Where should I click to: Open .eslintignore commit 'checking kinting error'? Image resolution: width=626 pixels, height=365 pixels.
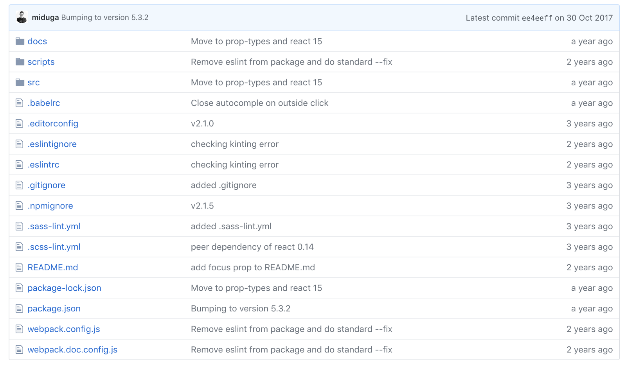click(235, 144)
